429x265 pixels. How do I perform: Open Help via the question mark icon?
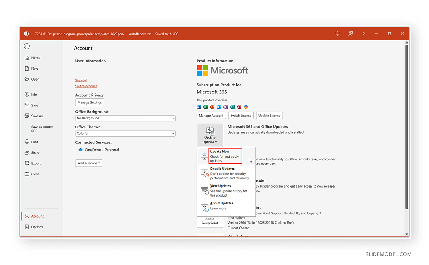[x=363, y=34]
